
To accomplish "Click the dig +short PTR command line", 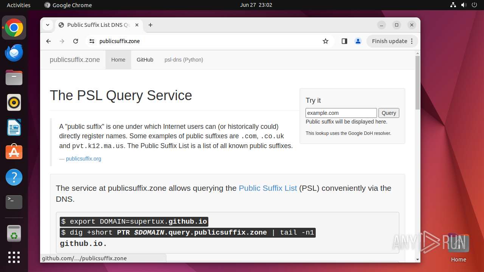I will (x=188, y=233).
